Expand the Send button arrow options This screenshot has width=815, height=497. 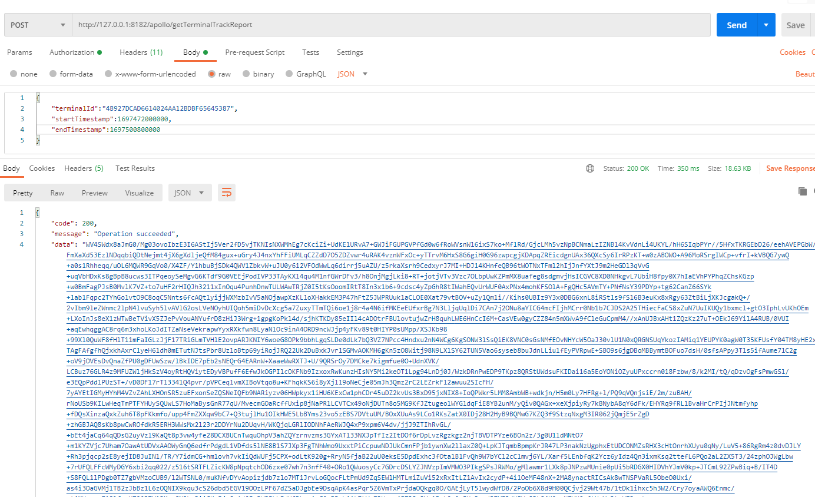coord(766,25)
